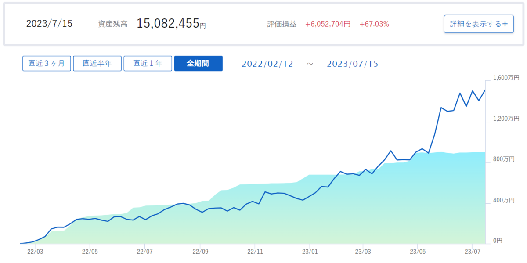Click the 23/07 x-axis label
Viewport: 527px width, 263px height.
472,252
